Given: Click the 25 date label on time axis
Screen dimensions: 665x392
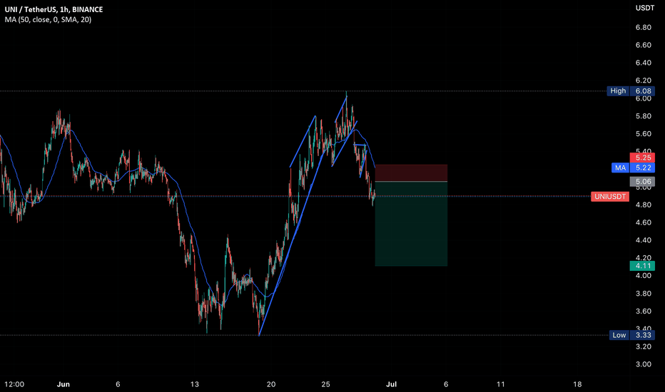Looking at the screenshot, I should tap(325, 384).
